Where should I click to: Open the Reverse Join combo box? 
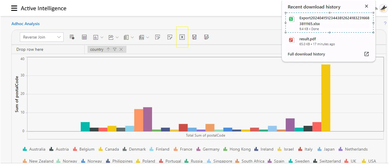click(x=42, y=37)
